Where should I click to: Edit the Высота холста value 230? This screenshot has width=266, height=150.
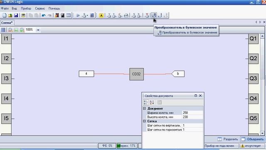[x=192, y=117]
